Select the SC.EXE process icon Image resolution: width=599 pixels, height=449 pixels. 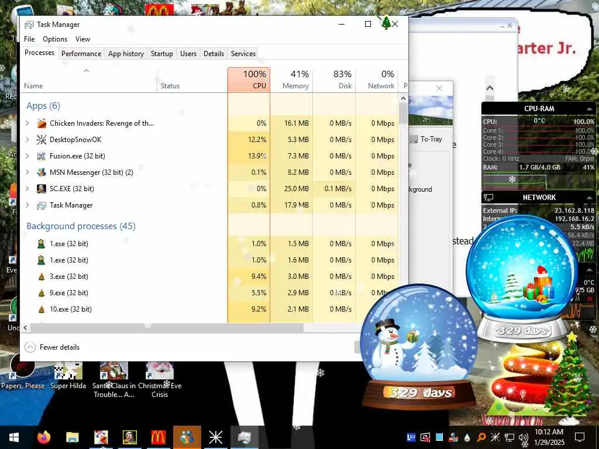click(42, 189)
